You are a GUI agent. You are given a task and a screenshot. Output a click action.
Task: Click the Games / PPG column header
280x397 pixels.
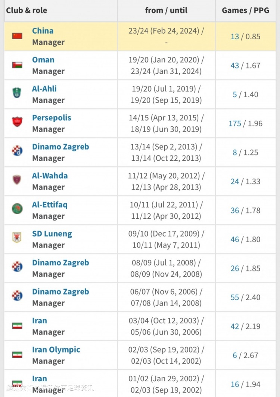pyautogui.click(x=245, y=10)
